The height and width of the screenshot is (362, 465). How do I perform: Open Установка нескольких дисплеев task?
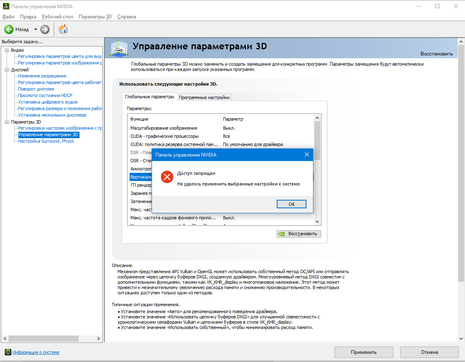pos(52,115)
